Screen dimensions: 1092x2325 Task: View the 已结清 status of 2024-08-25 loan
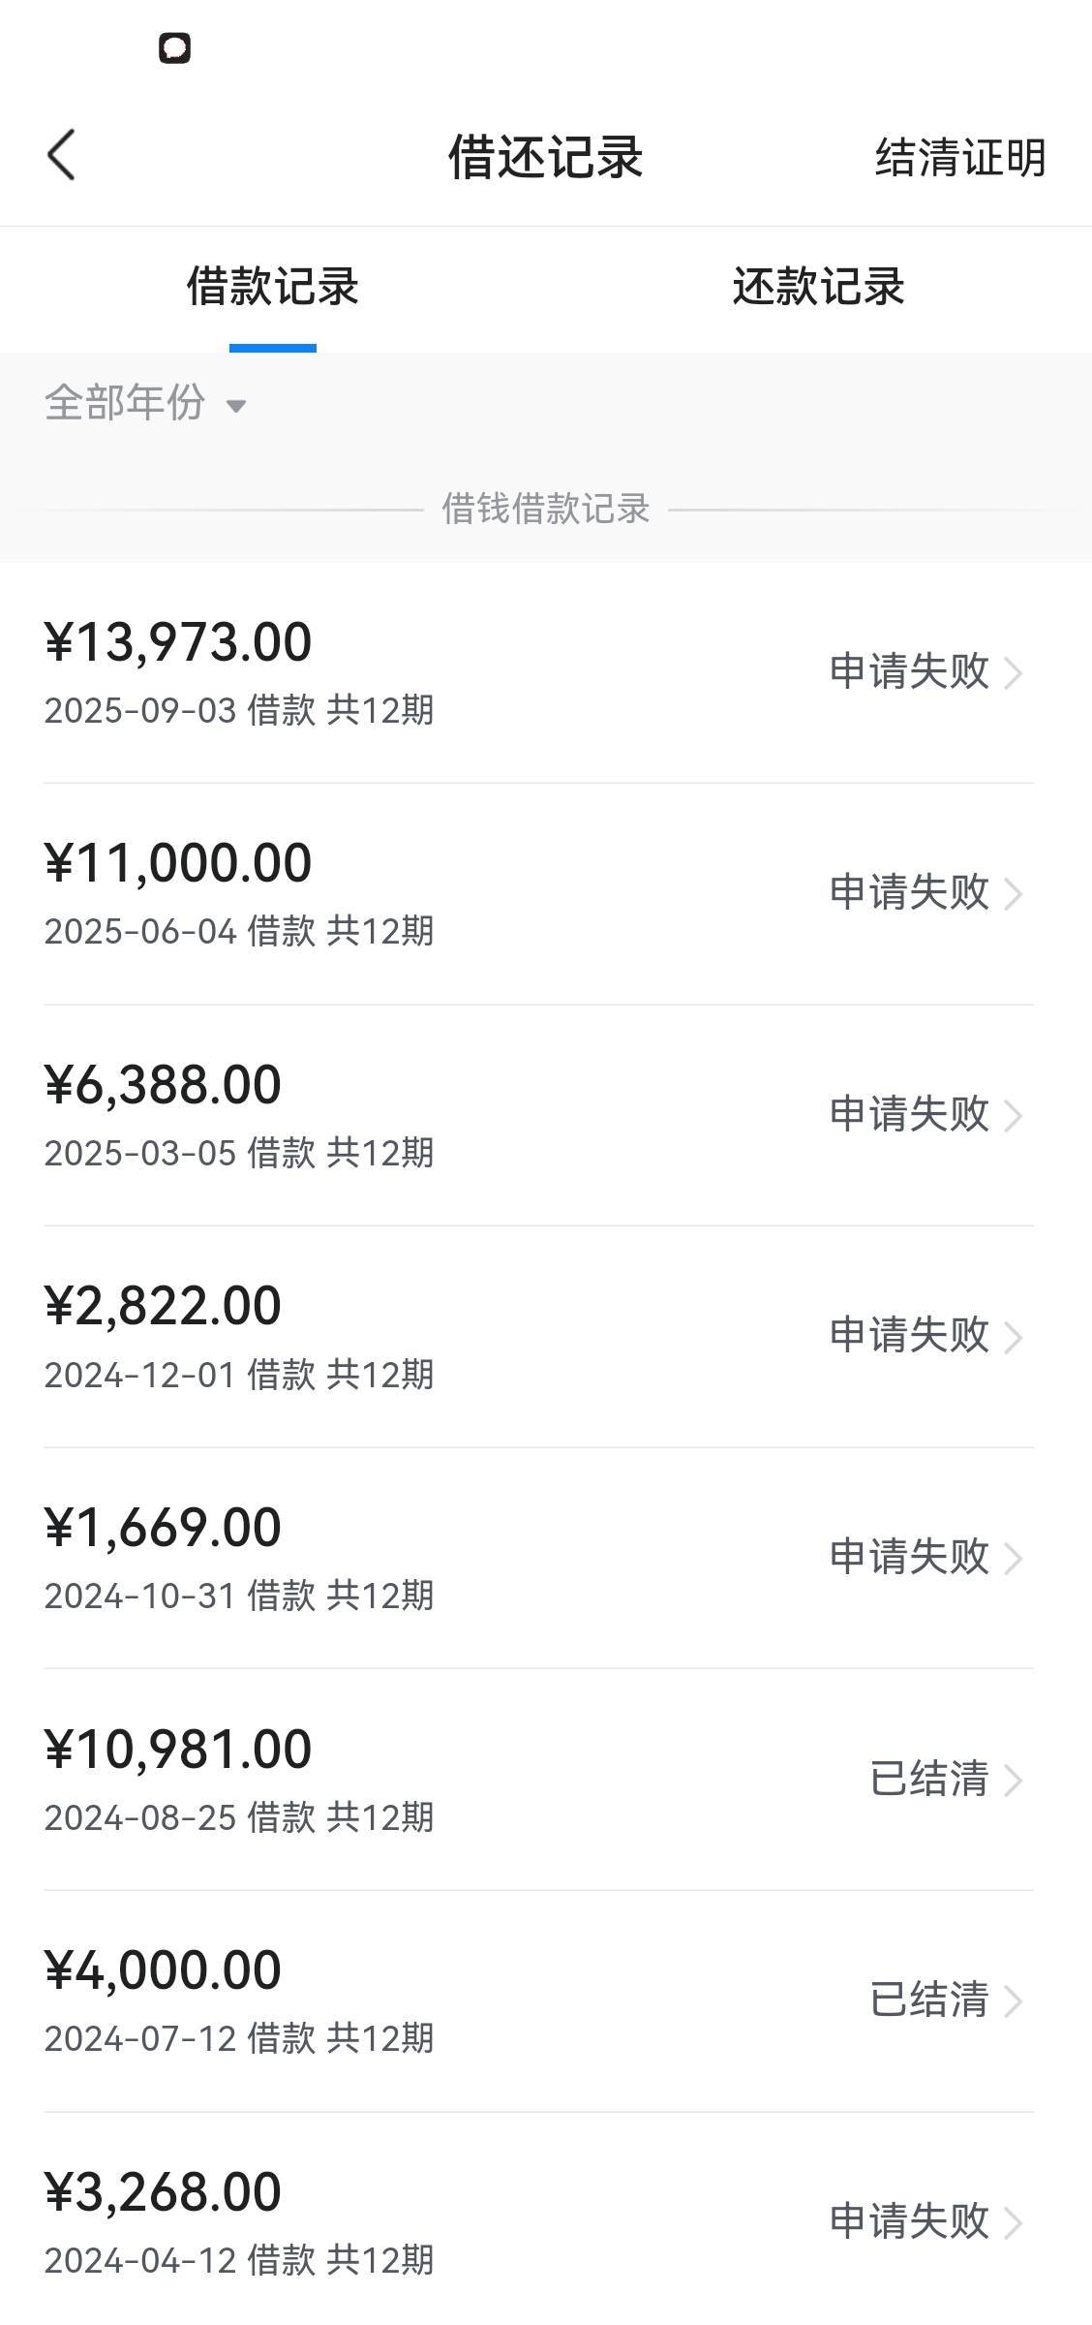[x=928, y=1779]
